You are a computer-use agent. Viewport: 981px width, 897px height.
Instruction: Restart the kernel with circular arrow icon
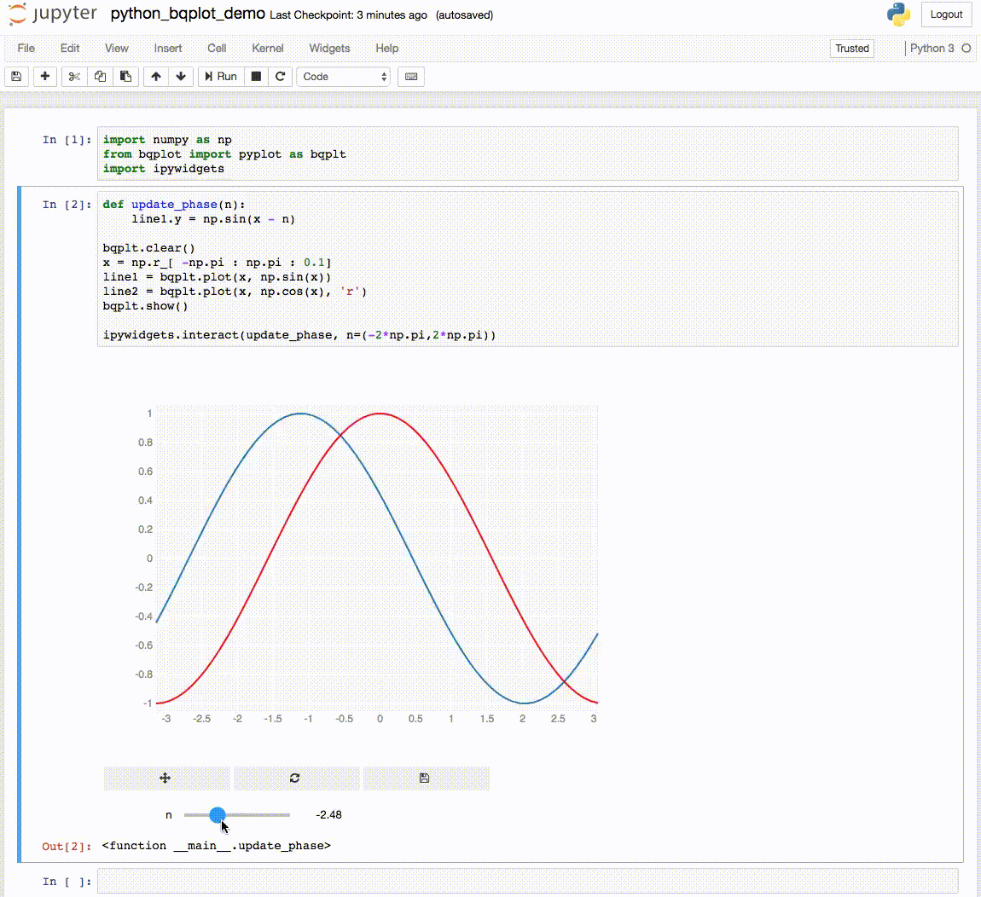[x=280, y=77]
